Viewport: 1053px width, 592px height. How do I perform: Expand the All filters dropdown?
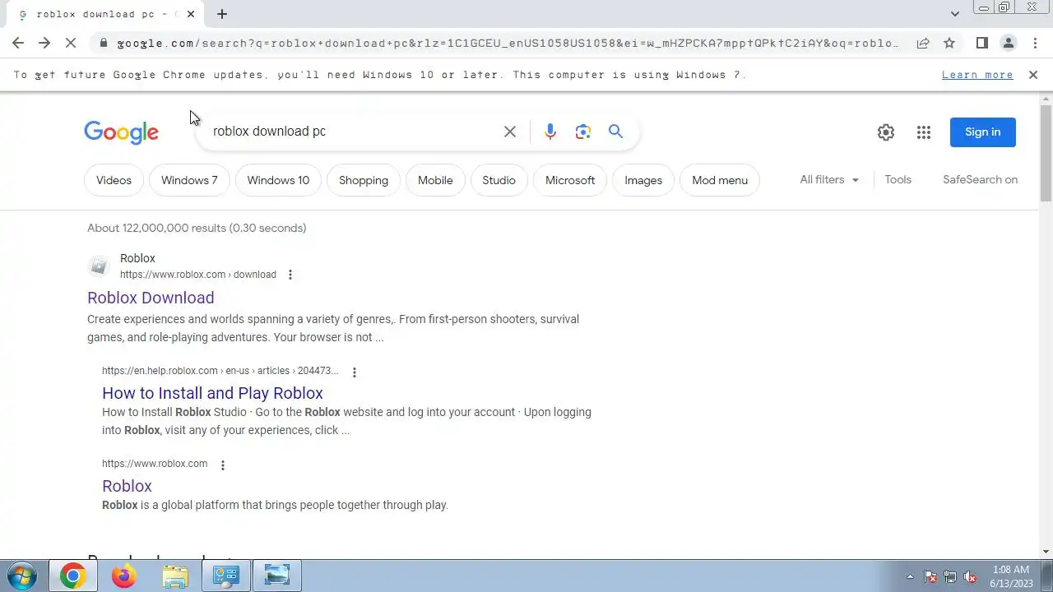click(x=829, y=179)
